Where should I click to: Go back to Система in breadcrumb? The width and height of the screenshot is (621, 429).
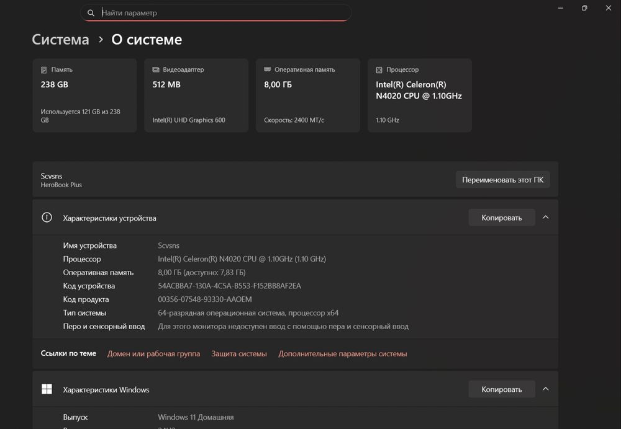click(x=60, y=40)
